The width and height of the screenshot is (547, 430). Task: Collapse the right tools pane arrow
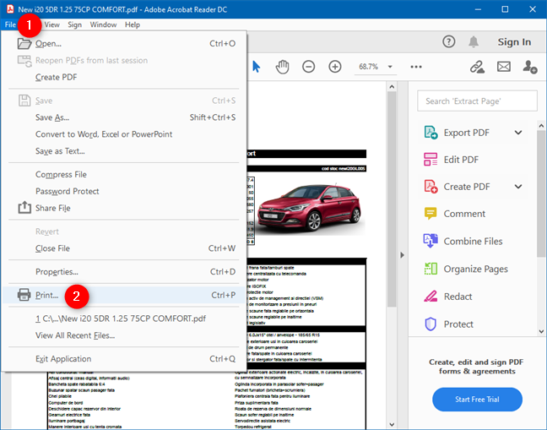click(402, 255)
